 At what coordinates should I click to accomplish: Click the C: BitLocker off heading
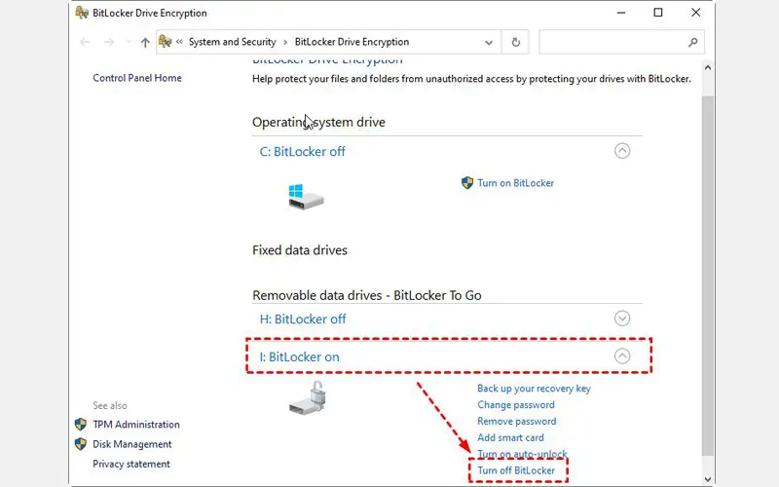tap(302, 152)
